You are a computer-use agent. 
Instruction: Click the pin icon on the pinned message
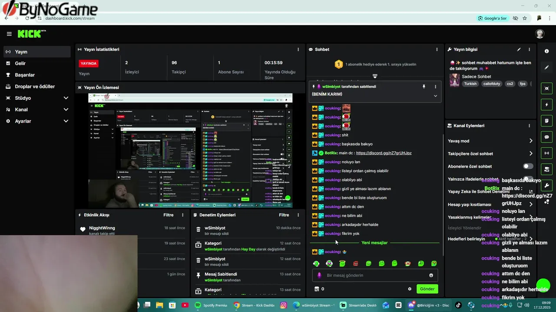(x=424, y=87)
